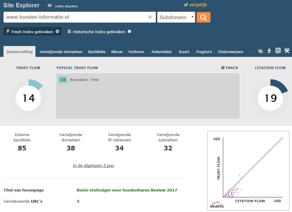Click the link profile scatter chart
The image size is (292, 212).
[x=248, y=171]
